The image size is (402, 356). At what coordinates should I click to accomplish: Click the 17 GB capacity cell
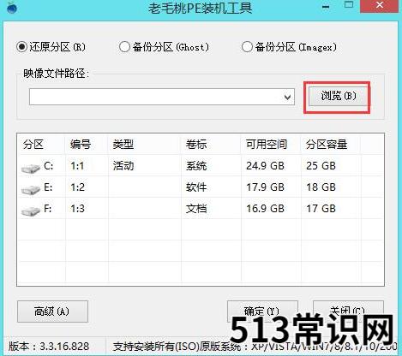321,209
